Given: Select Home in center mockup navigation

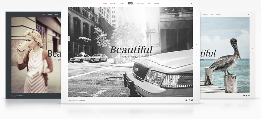Looking at the screenshot, I should pos(105,3).
